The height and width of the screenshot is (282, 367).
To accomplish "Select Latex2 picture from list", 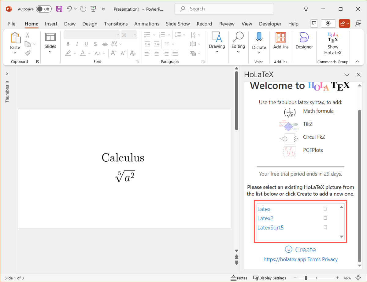I will click(x=265, y=218).
